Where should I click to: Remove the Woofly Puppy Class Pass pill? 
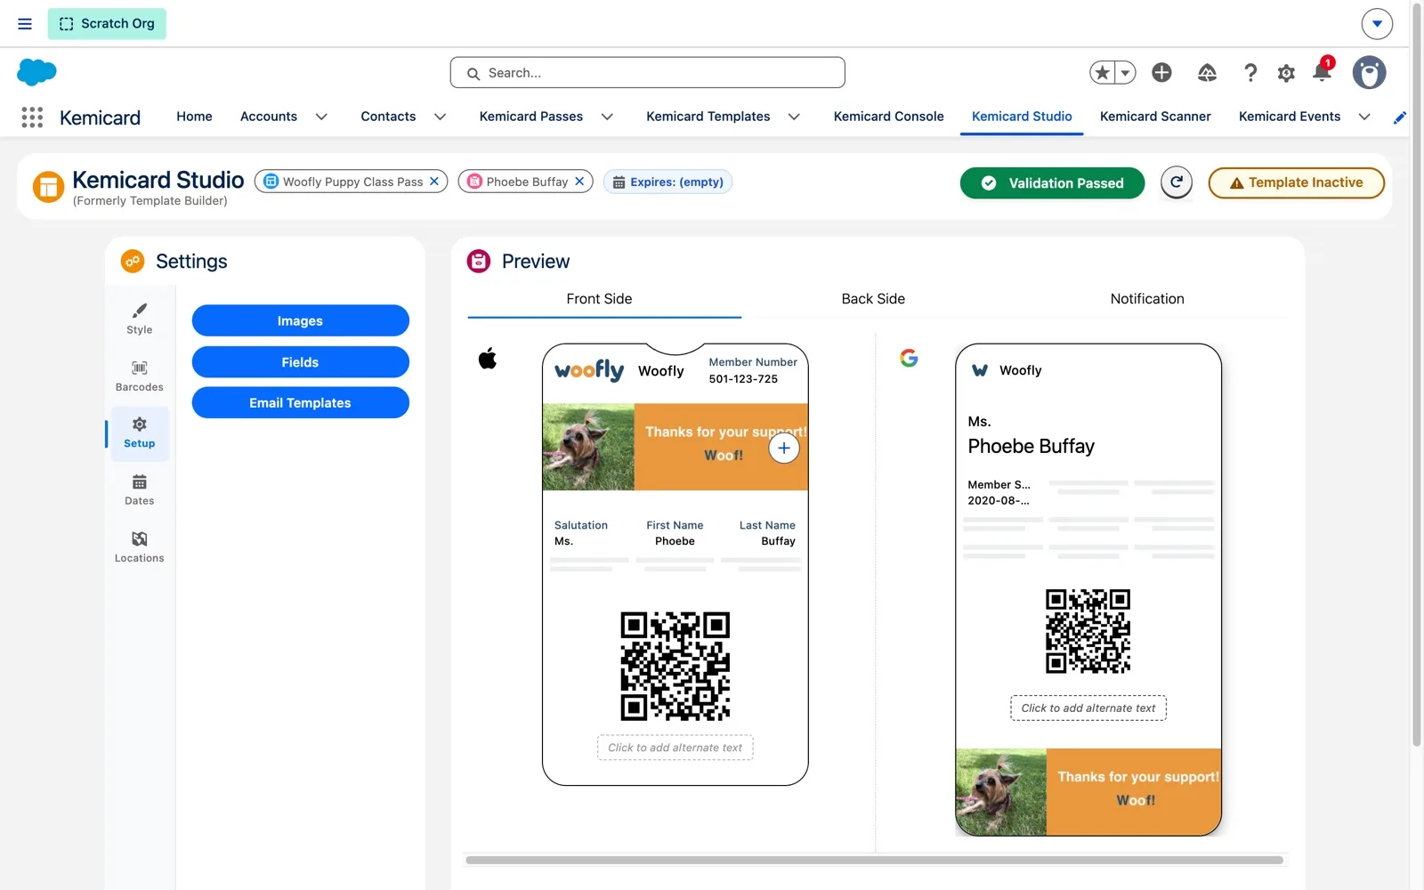pos(434,182)
